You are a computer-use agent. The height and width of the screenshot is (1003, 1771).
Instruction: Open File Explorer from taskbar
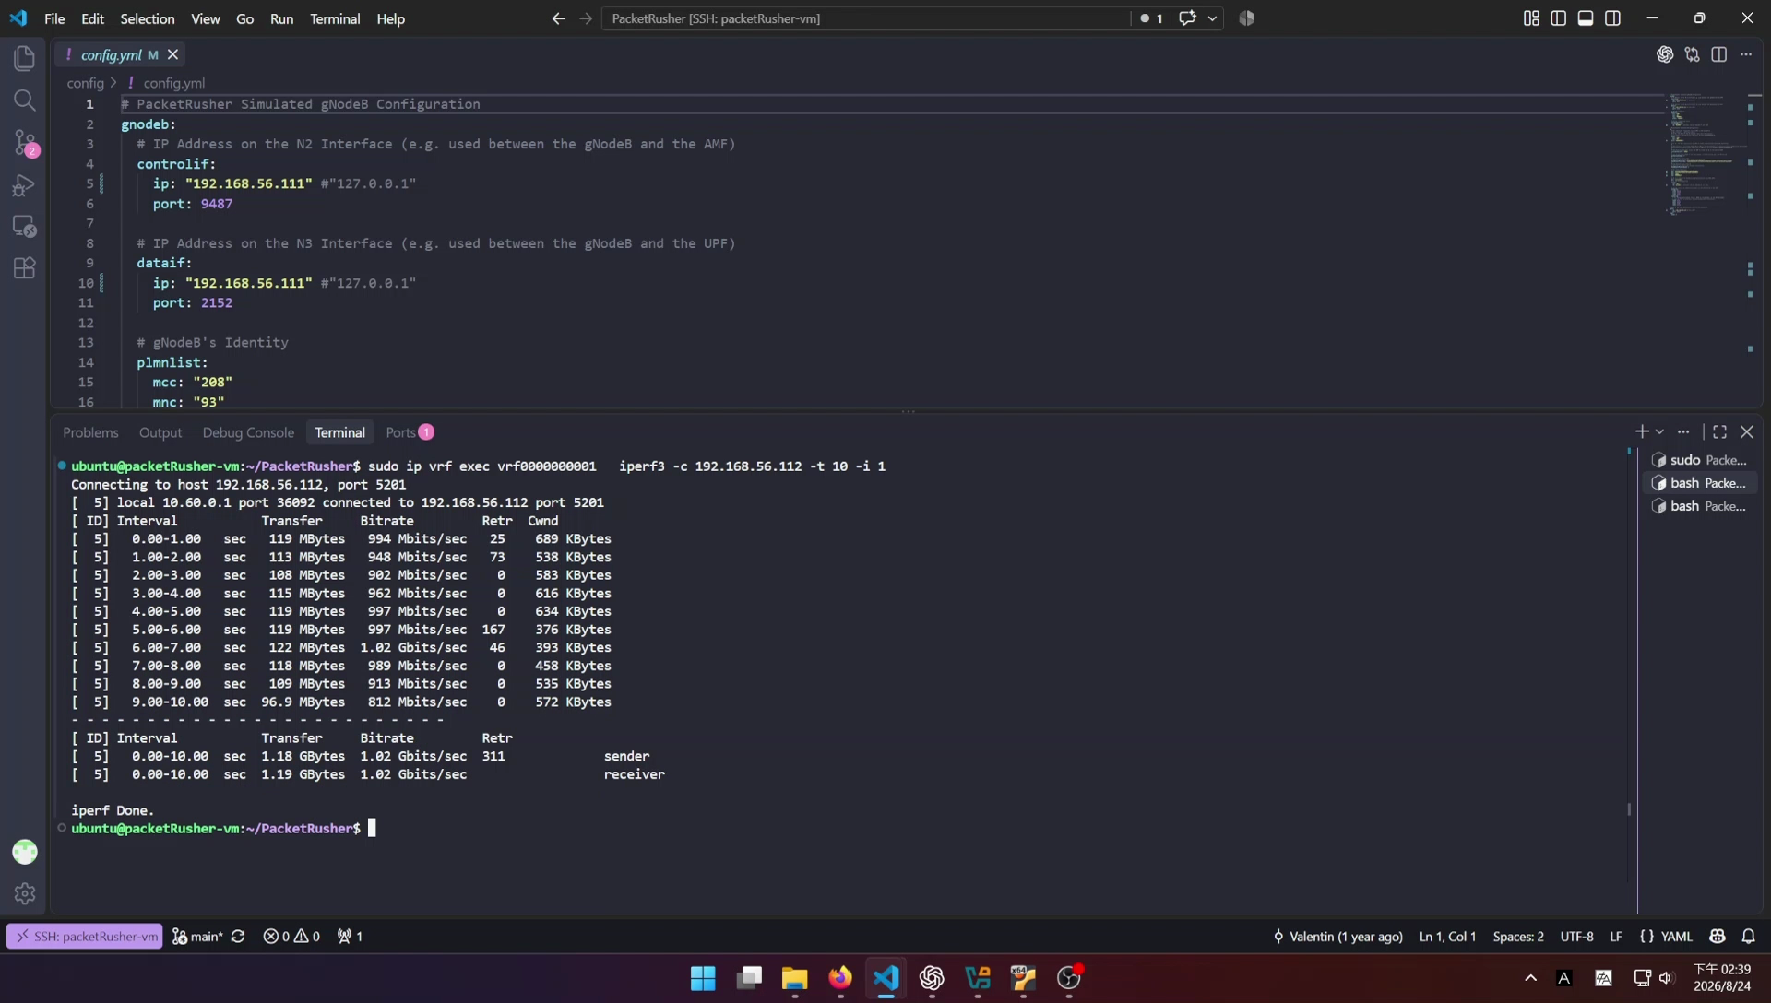click(x=794, y=977)
